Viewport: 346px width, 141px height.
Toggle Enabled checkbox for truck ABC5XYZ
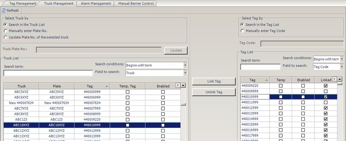click(163, 92)
